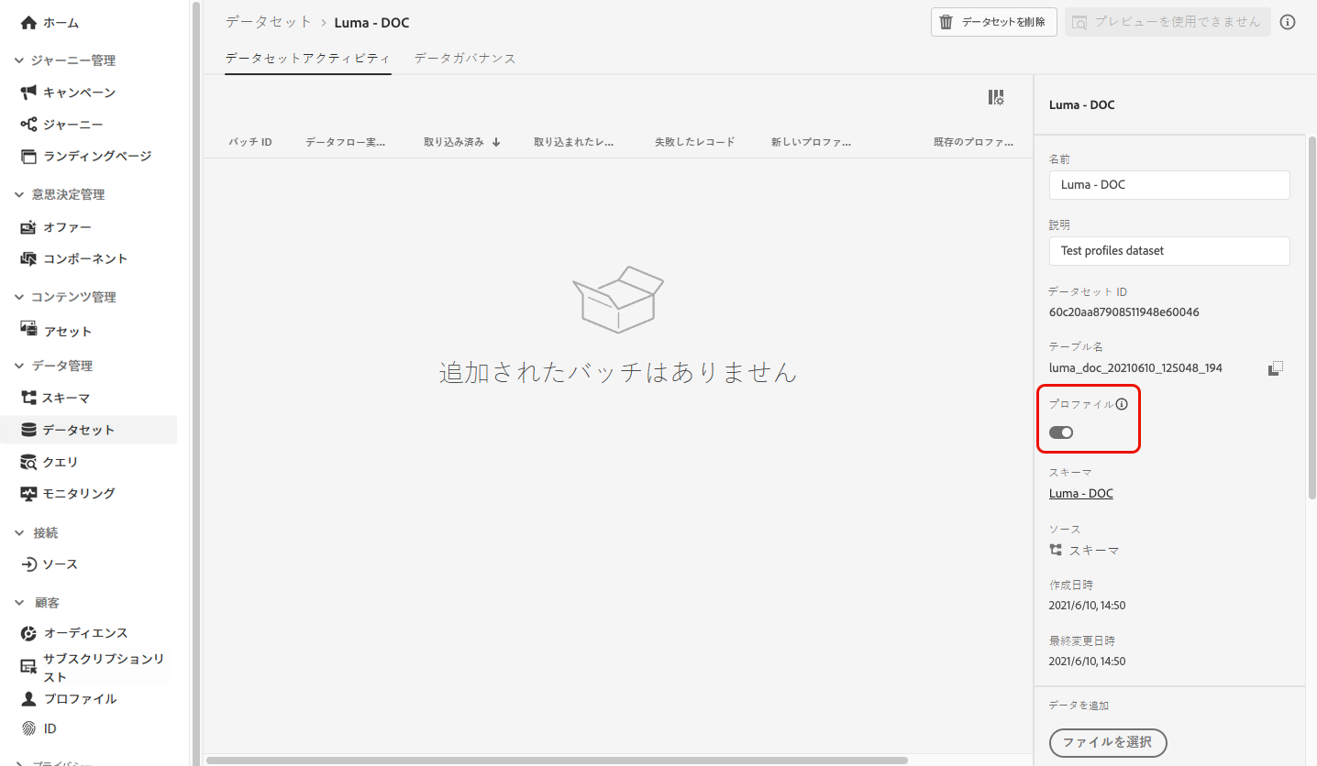1317x766 pixels.
Task: Click info icon next to プロファイル label
Action: [x=1122, y=404]
